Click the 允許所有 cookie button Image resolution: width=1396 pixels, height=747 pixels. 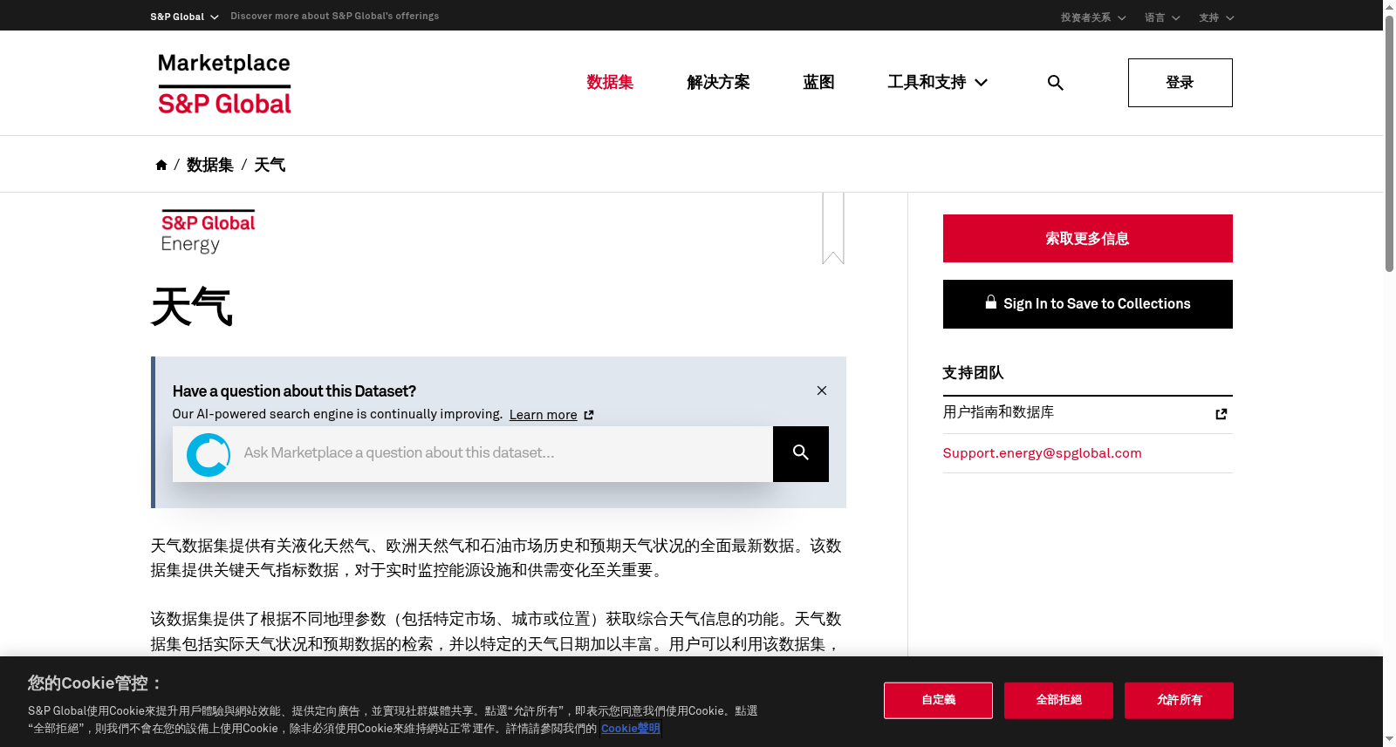pyautogui.click(x=1179, y=700)
